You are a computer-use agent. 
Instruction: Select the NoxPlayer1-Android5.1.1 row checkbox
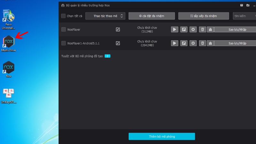(x=63, y=43)
